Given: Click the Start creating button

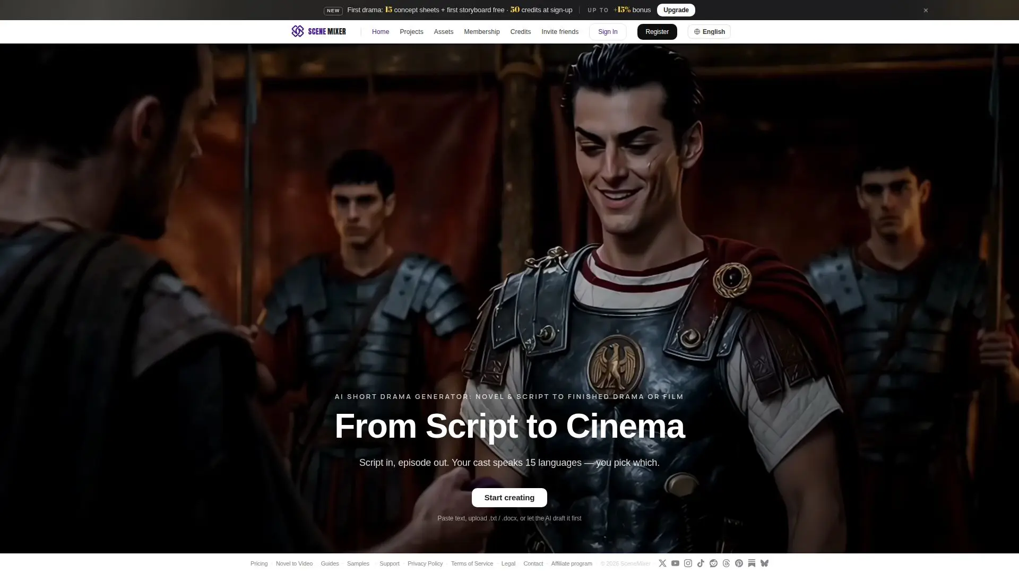Looking at the screenshot, I should tap(509, 498).
